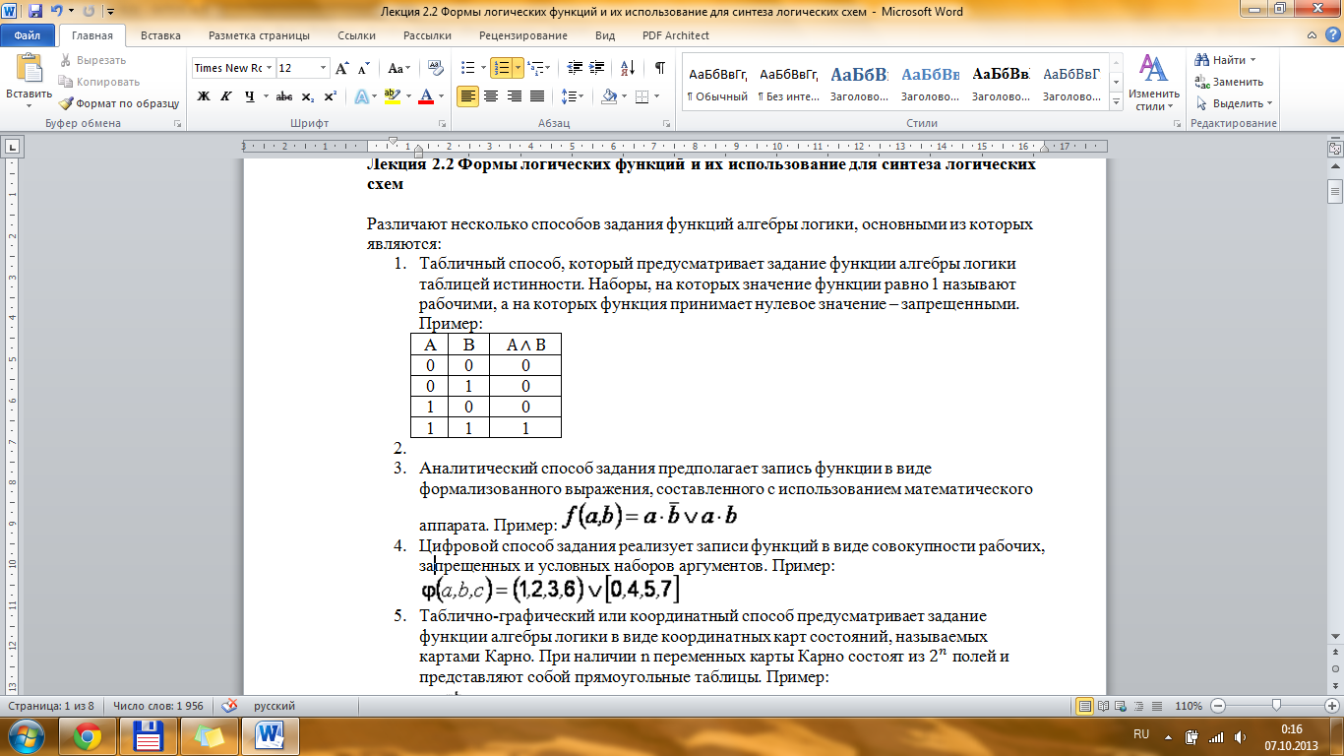Click the Undo arrow in Quick Access toolbar
The height and width of the screenshot is (756, 1344).
pyautogui.click(x=57, y=12)
